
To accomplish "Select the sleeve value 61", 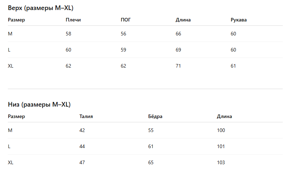I will pos(233,66).
